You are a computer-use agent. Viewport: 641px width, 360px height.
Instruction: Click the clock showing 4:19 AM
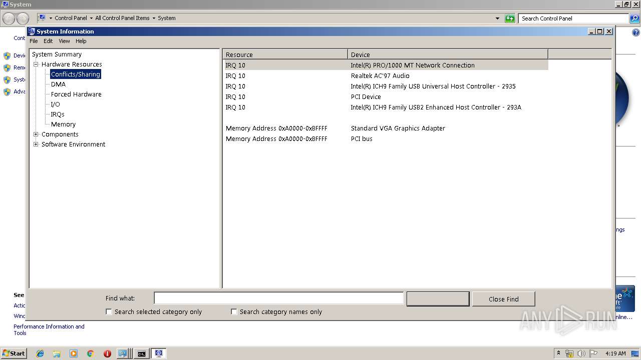point(615,353)
